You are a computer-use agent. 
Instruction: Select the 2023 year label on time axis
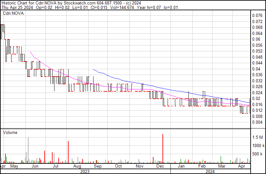(x=84, y=171)
